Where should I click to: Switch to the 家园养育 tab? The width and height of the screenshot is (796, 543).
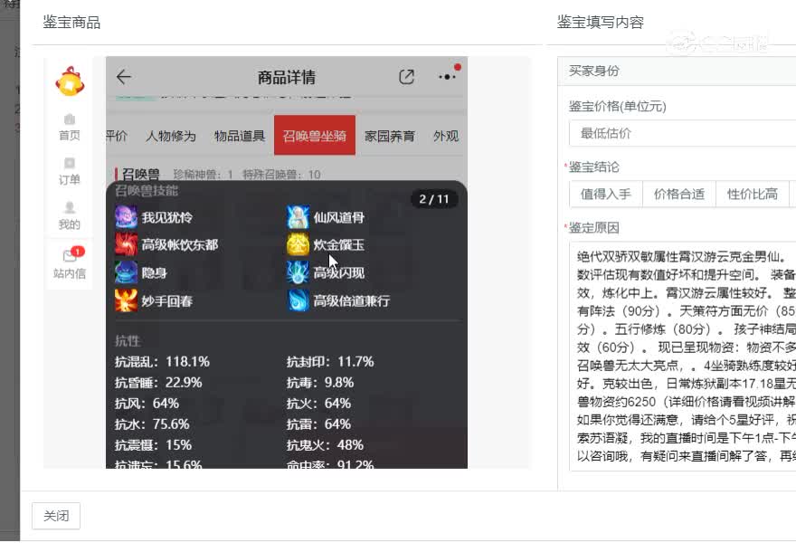click(x=390, y=136)
